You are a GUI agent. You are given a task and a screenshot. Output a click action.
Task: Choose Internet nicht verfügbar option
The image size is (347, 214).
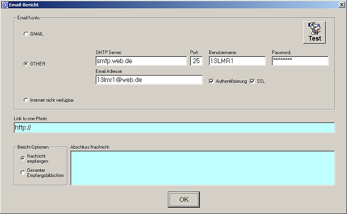[26, 100]
